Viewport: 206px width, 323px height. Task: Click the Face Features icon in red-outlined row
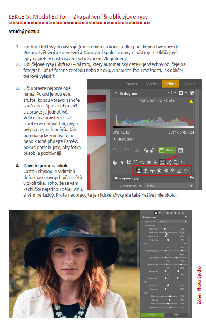coord(139,170)
